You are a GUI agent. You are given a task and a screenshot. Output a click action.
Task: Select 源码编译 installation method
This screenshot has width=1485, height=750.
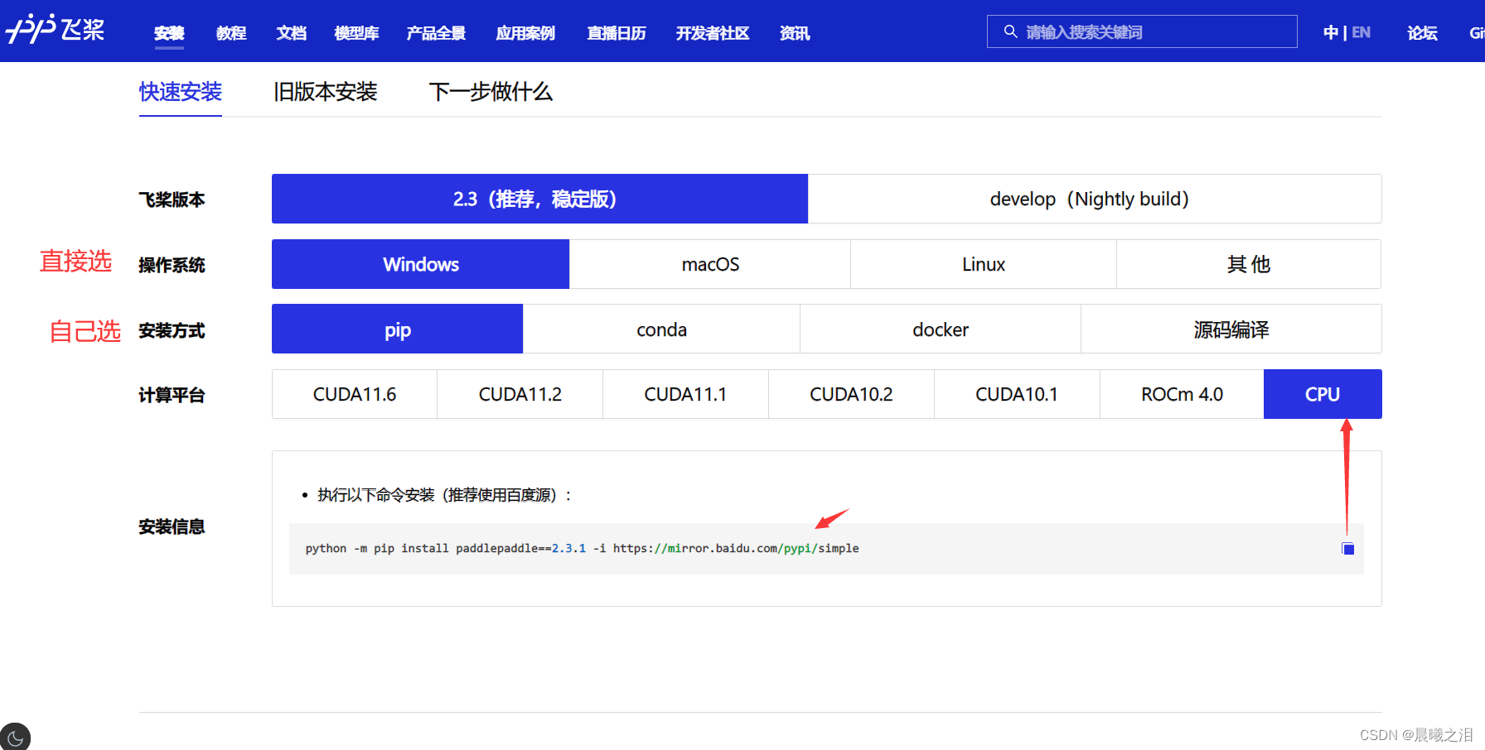click(x=1231, y=329)
